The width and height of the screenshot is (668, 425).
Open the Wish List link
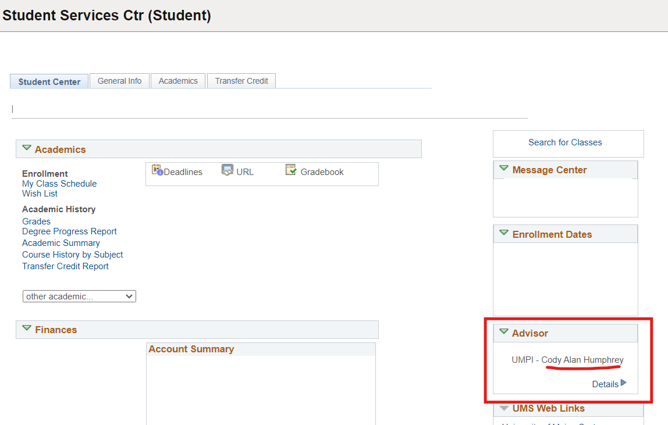pos(40,194)
